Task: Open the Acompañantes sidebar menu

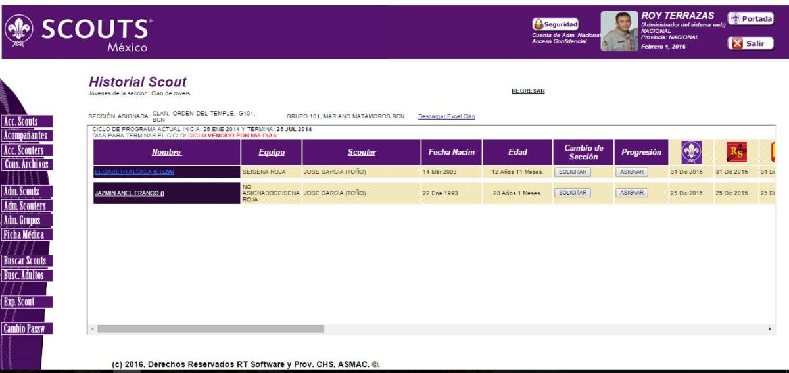Action: point(26,136)
